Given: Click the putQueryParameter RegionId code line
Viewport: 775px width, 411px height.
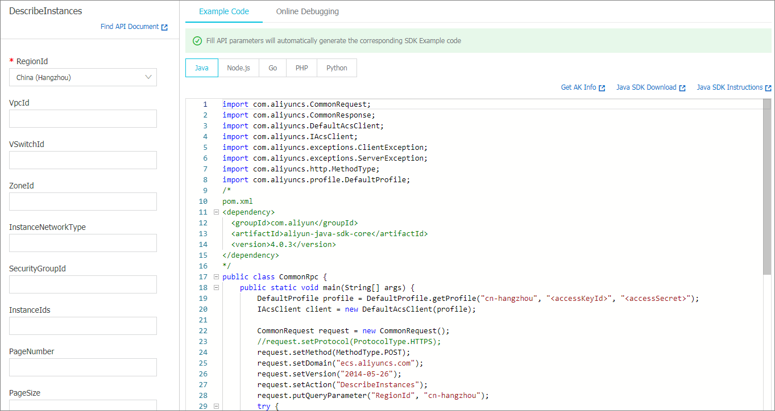Looking at the screenshot, I should click(373, 396).
